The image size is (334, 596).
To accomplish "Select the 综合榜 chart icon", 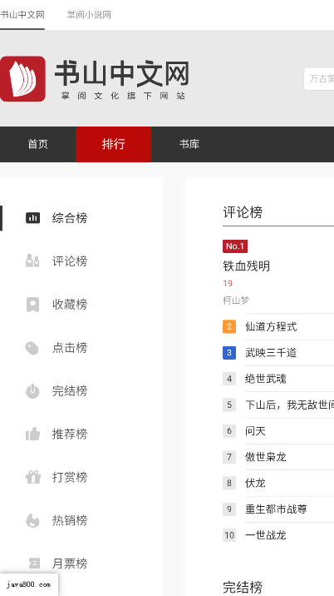I will coord(32,218).
